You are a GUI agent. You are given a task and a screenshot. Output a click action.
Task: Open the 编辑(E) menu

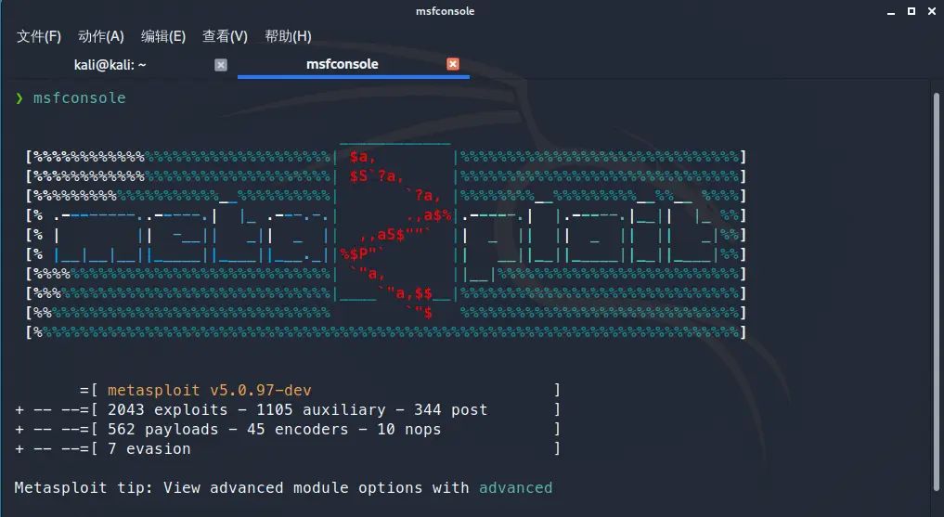[163, 37]
